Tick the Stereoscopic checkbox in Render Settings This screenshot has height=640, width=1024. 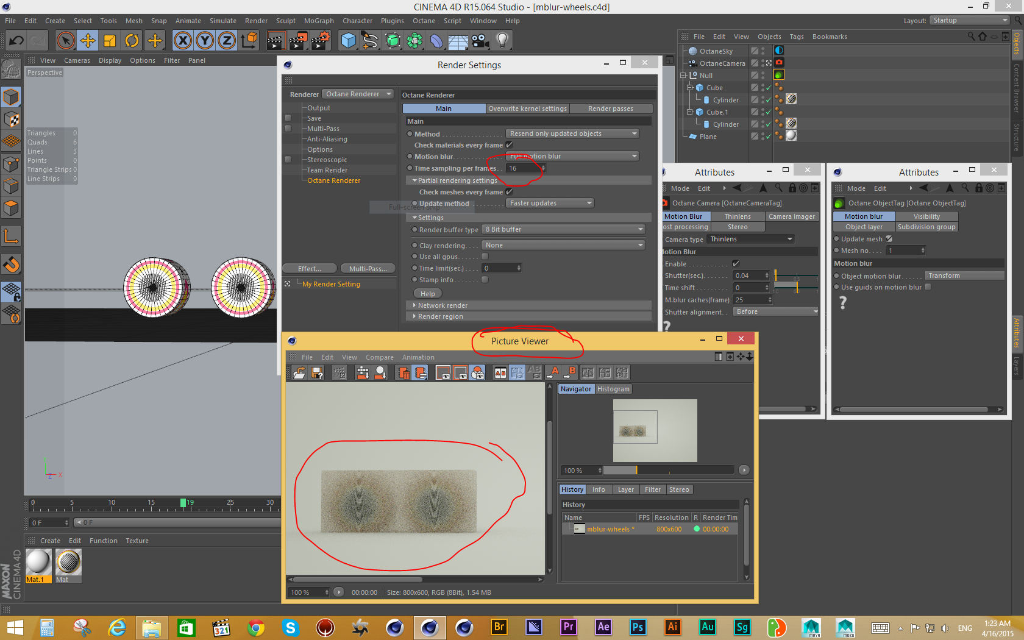(288, 160)
